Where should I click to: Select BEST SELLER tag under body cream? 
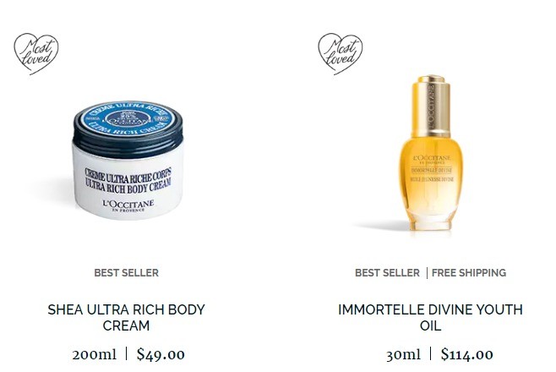pos(127,273)
